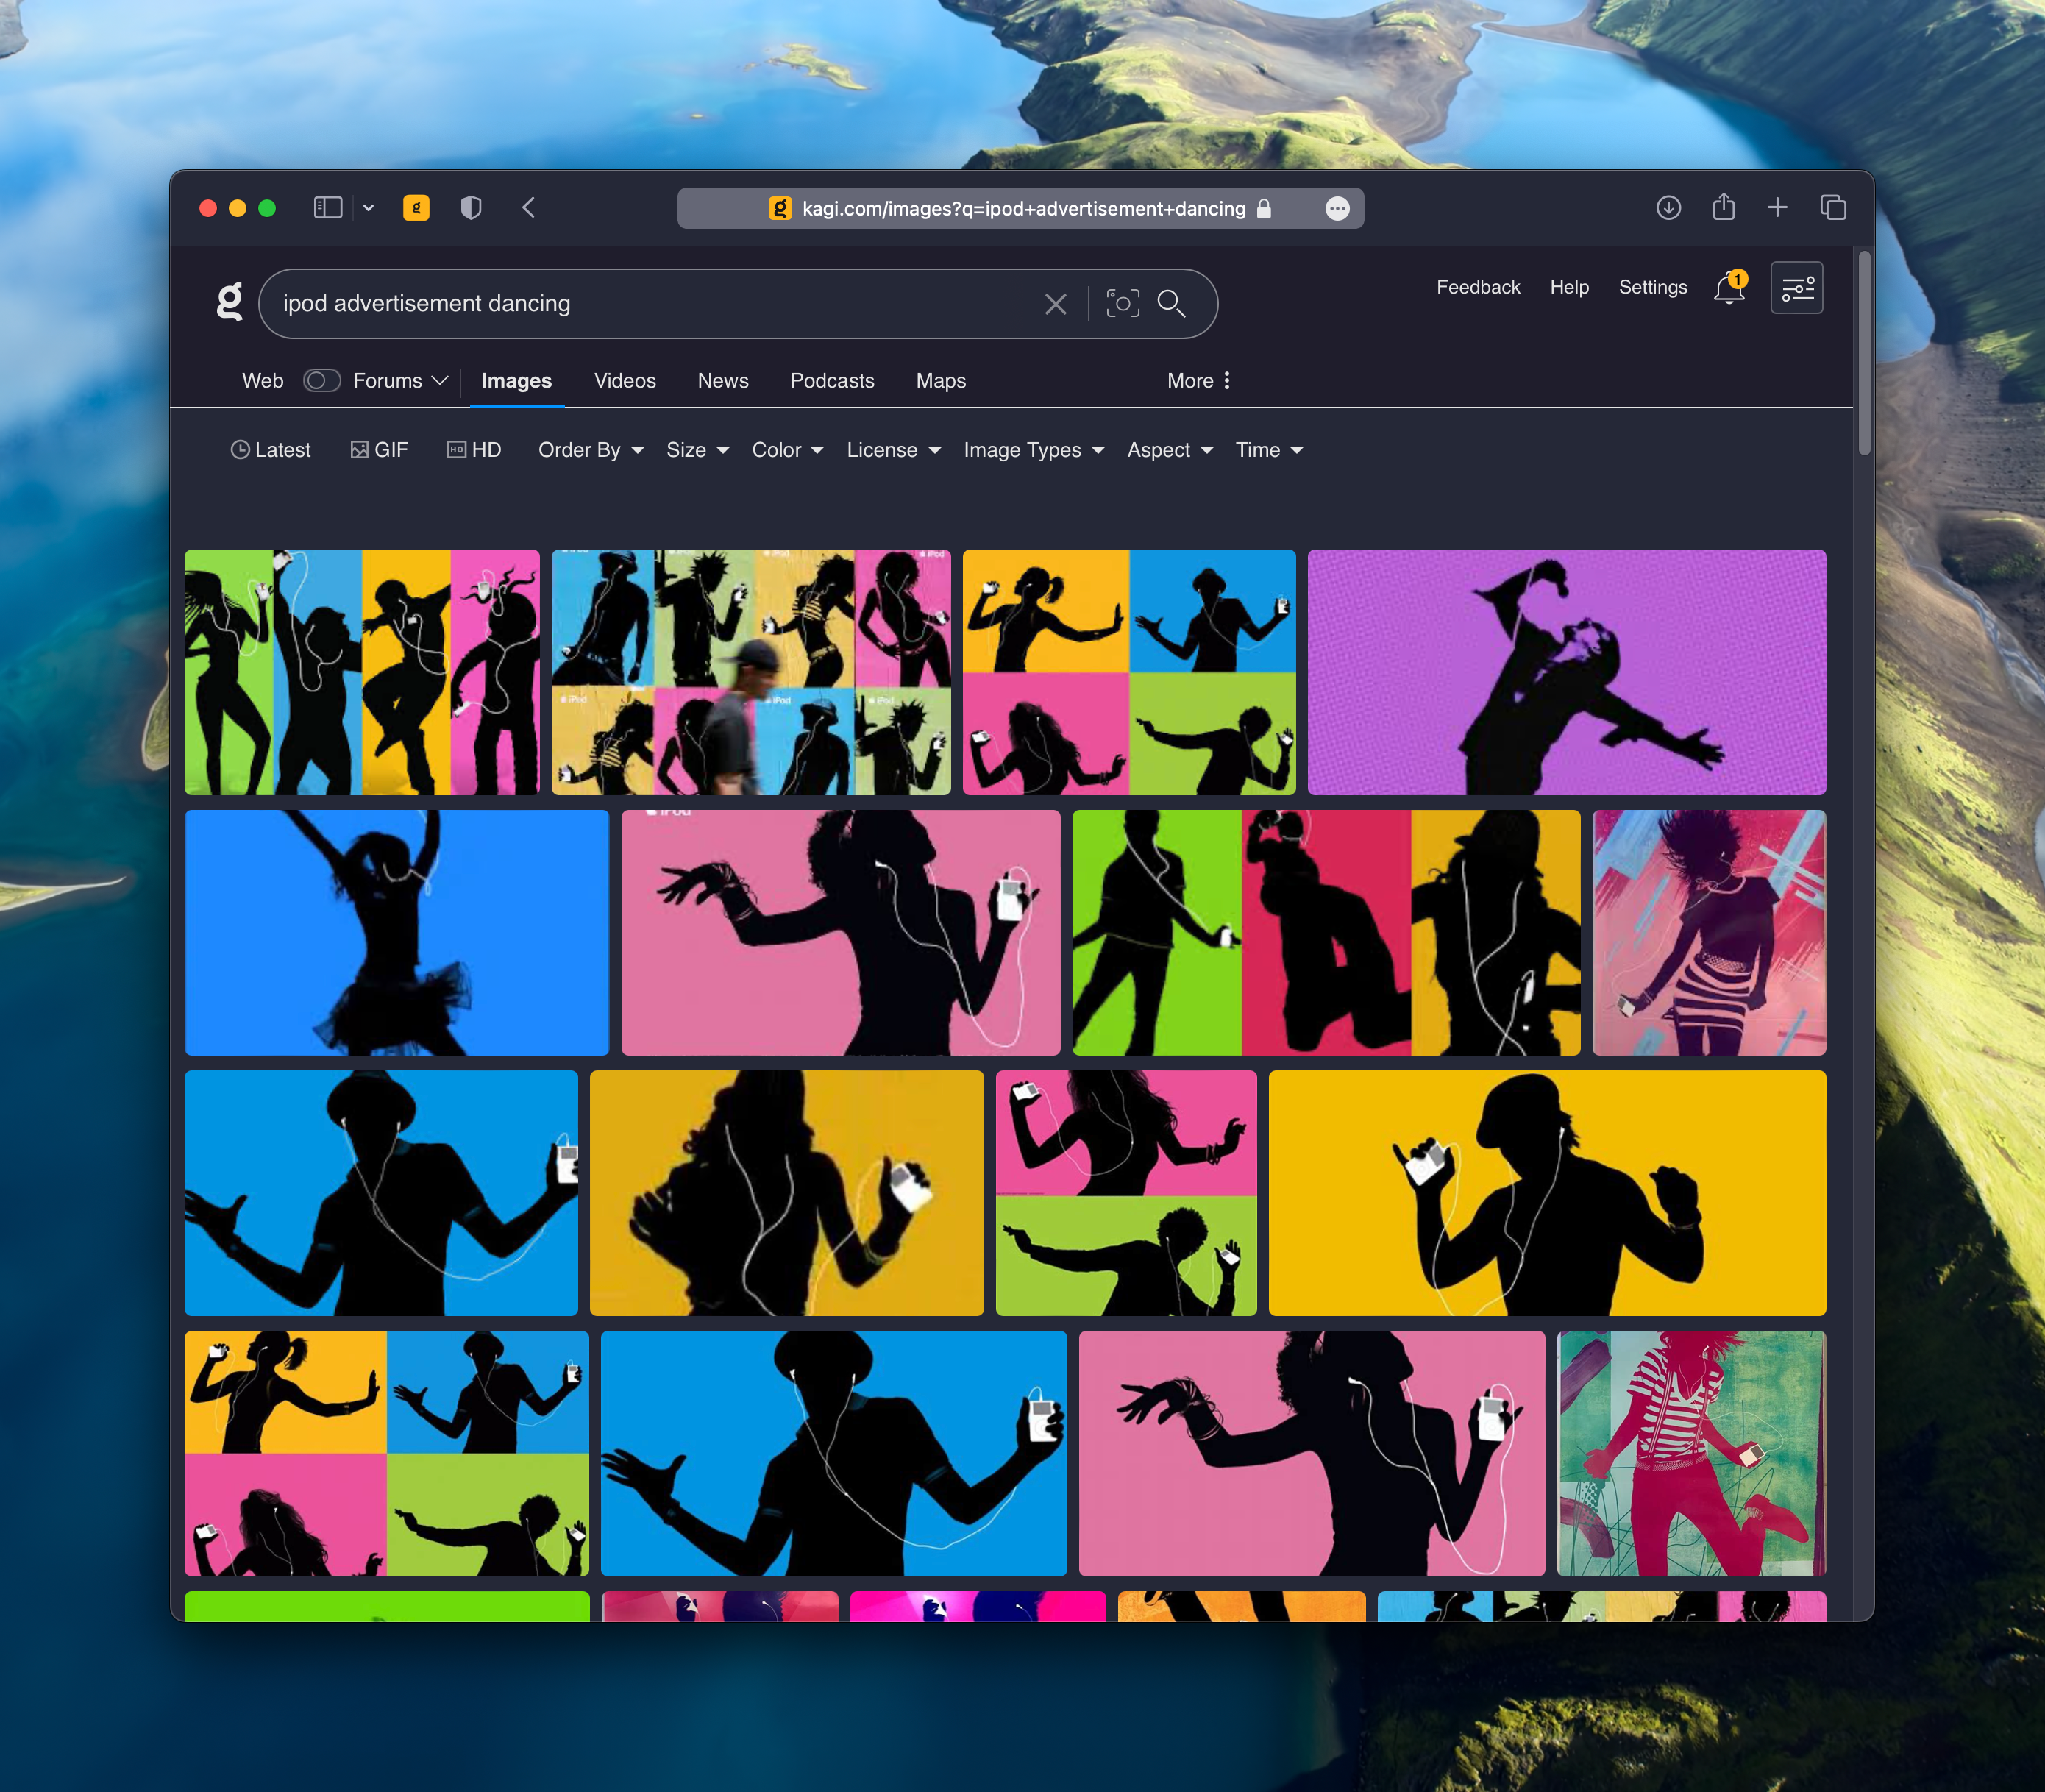
Task: Click the page vertical scrollbar
Action: pos(1864,354)
